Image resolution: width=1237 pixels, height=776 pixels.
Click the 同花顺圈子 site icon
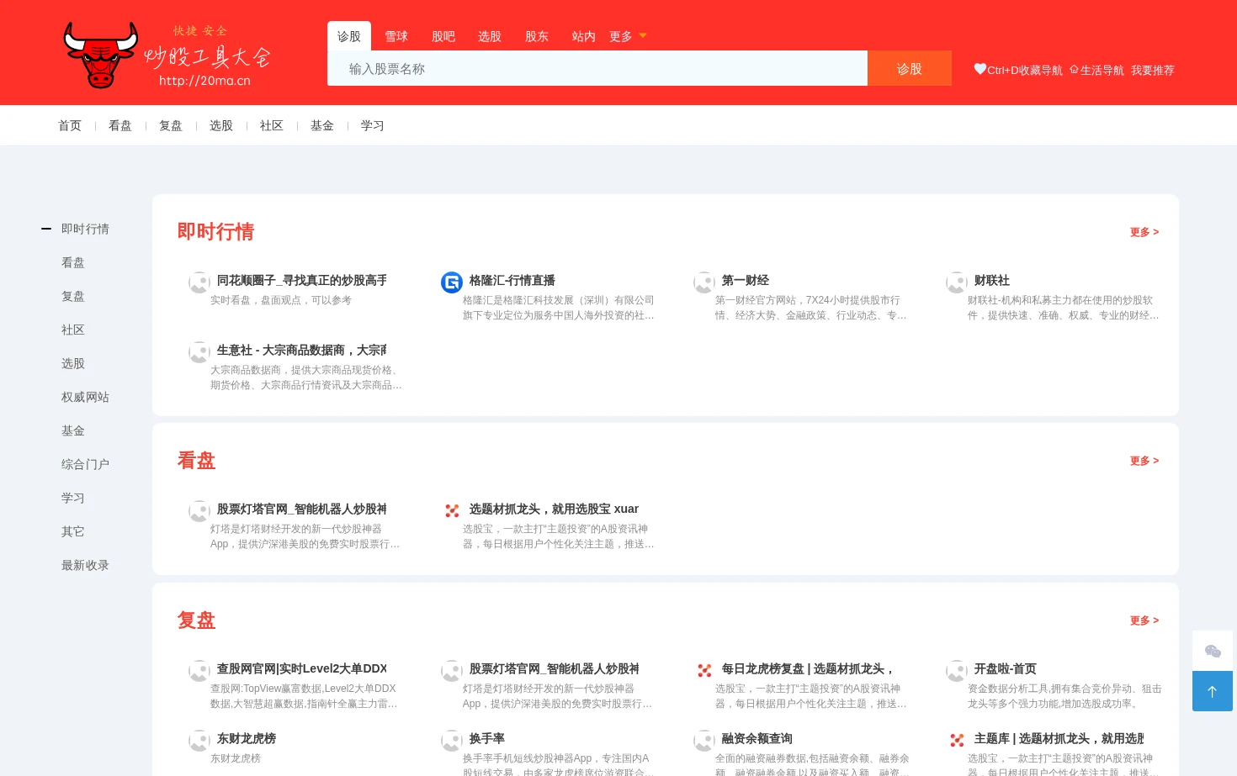point(199,282)
